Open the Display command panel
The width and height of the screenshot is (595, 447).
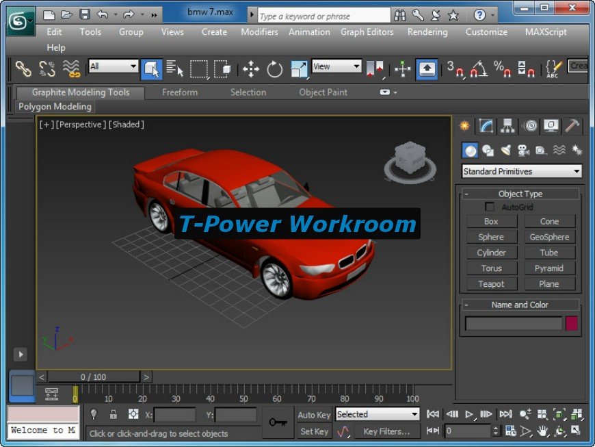pos(551,126)
